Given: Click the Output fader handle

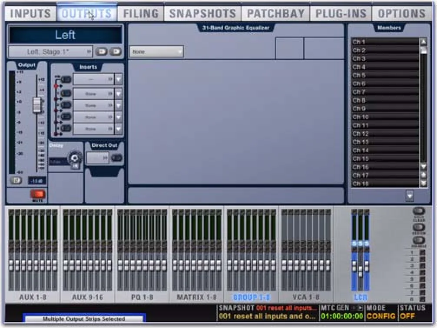Looking at the screenshot, I should tap(37, 105).
